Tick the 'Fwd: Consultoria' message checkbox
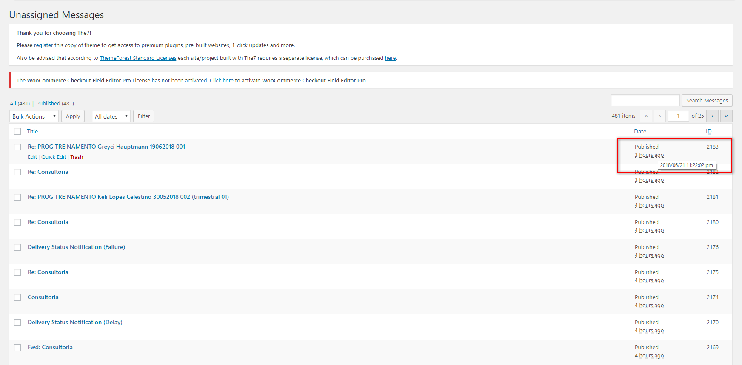The height and width of the screenshot is (365, 742). point(17,348)
